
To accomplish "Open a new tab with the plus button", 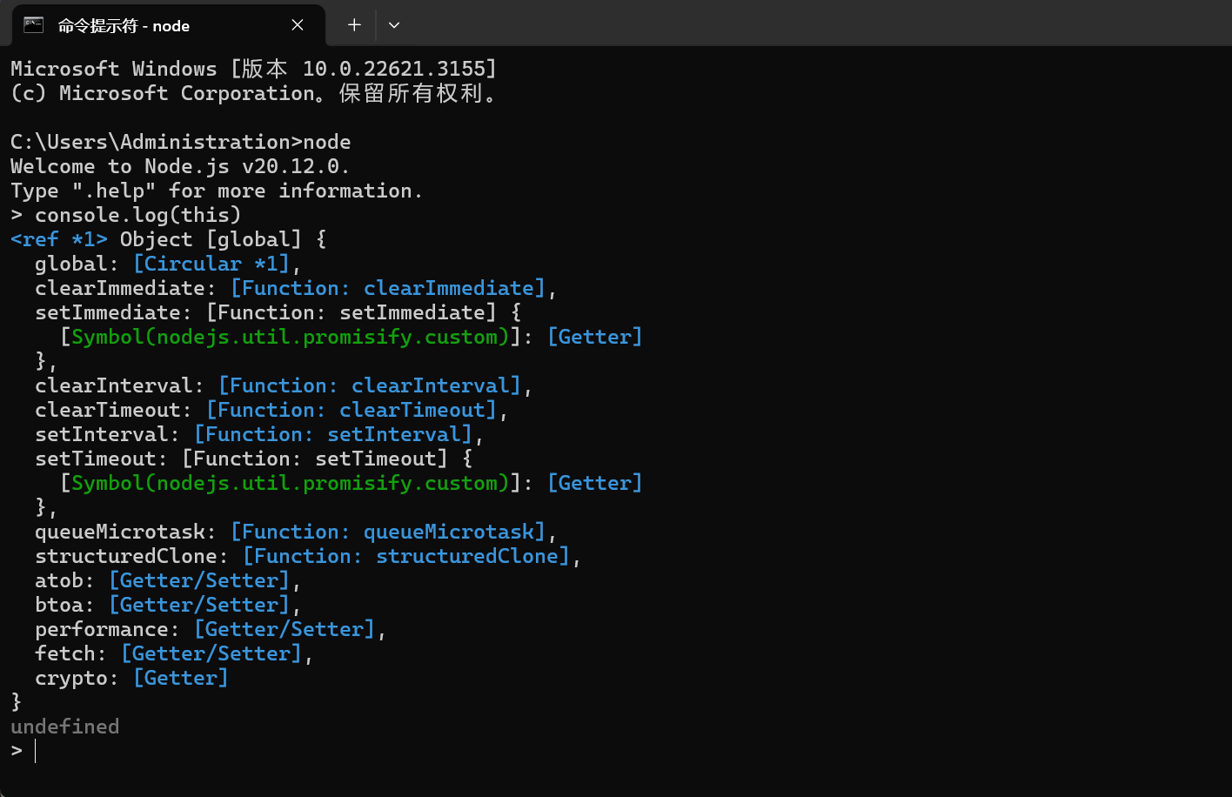I will [354, 25].
